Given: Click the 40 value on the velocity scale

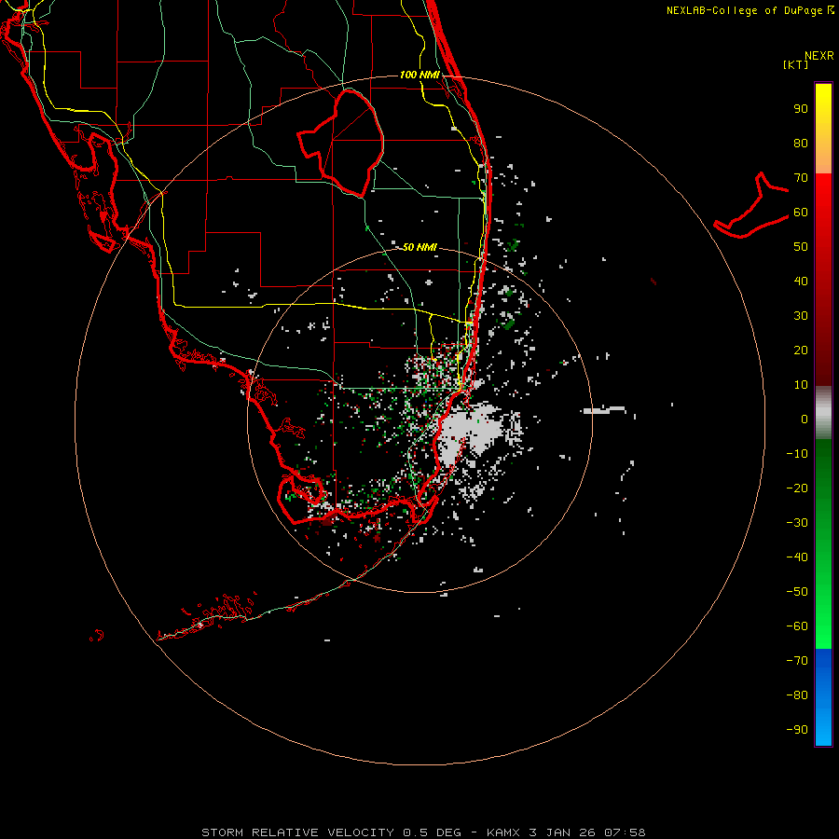Looking at the screenshot, I should click(x=801, y=282).
